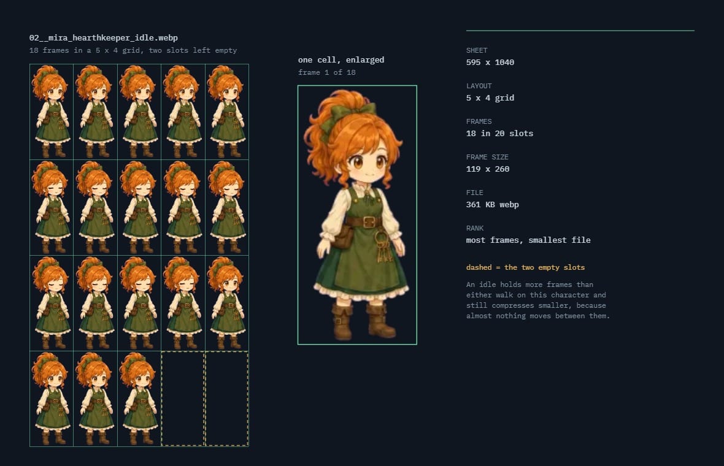Select the 'one cell, enlarged' heading
The width and height of the screenshot is (724, 466).
point(341,60)
